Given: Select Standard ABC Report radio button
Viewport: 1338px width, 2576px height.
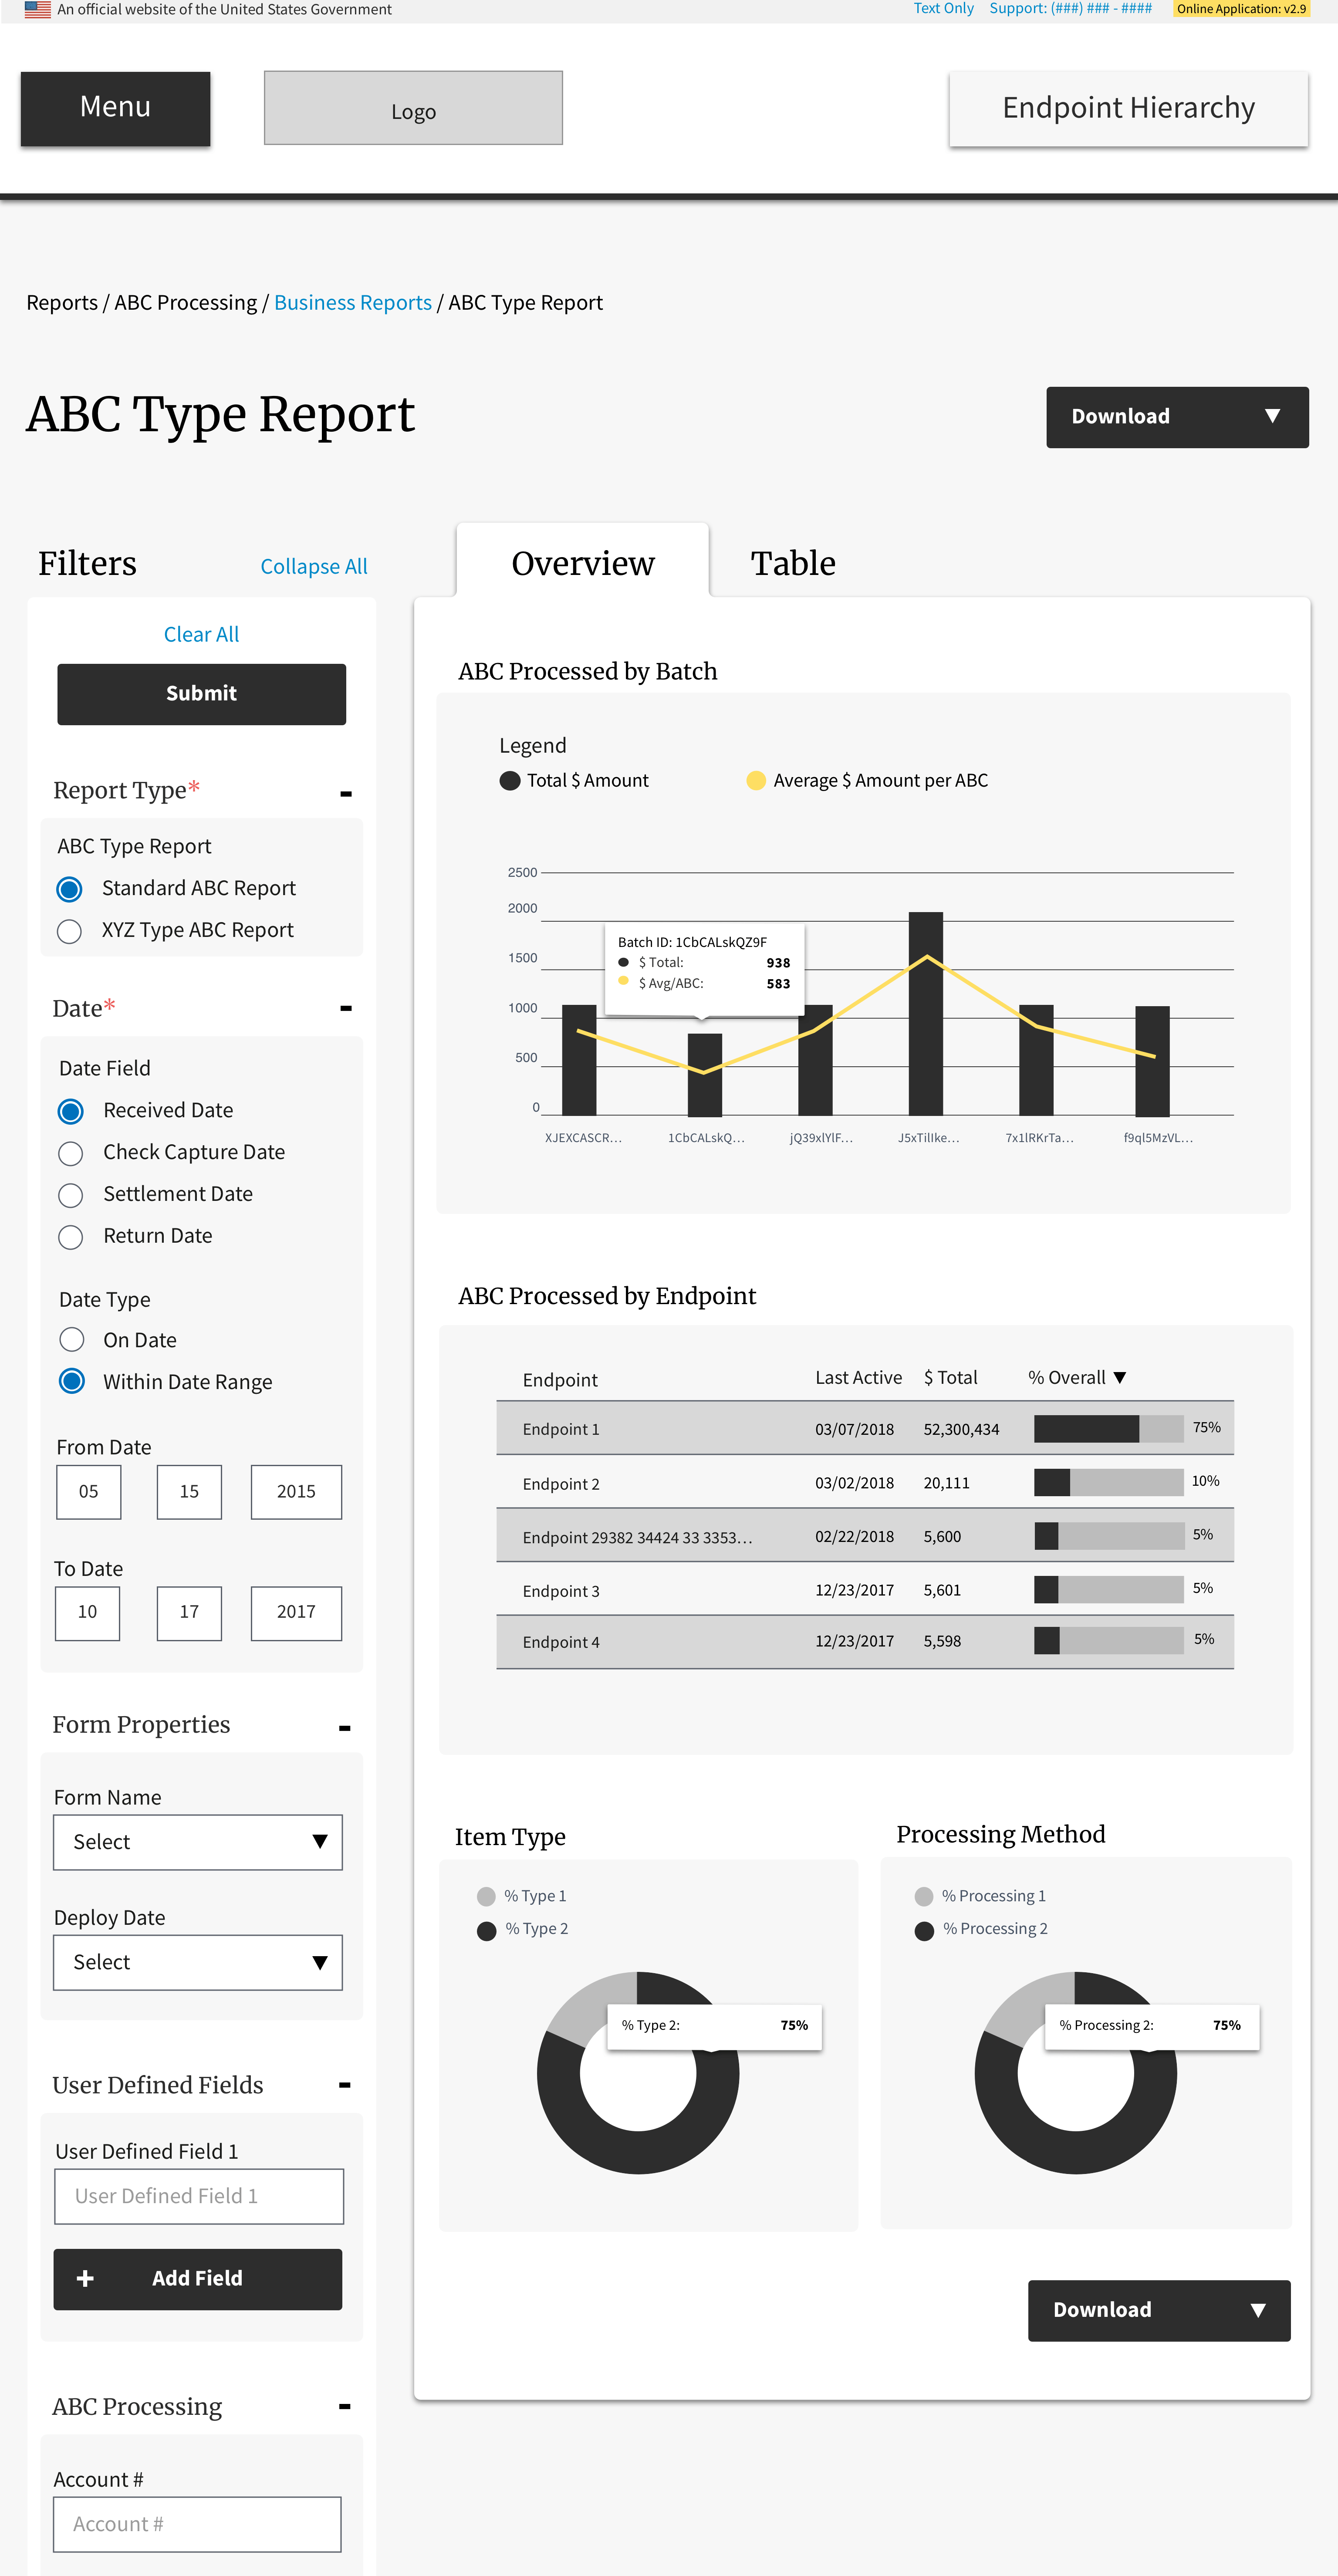Looking at the screenshot, I should click(69, 889).
